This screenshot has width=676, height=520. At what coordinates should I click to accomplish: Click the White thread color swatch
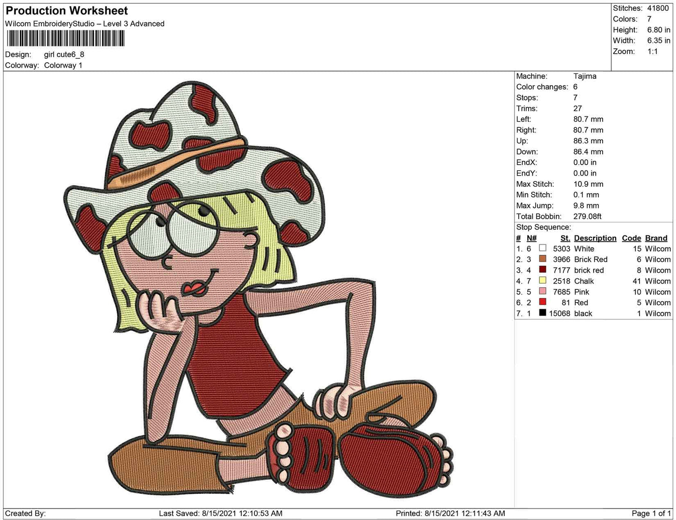(x=543, y=248)
